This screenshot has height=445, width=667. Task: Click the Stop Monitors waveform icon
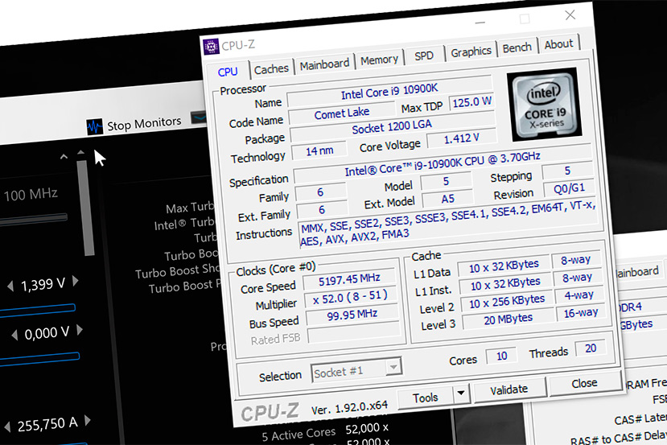pyautogui.click(x=95, y=126)
